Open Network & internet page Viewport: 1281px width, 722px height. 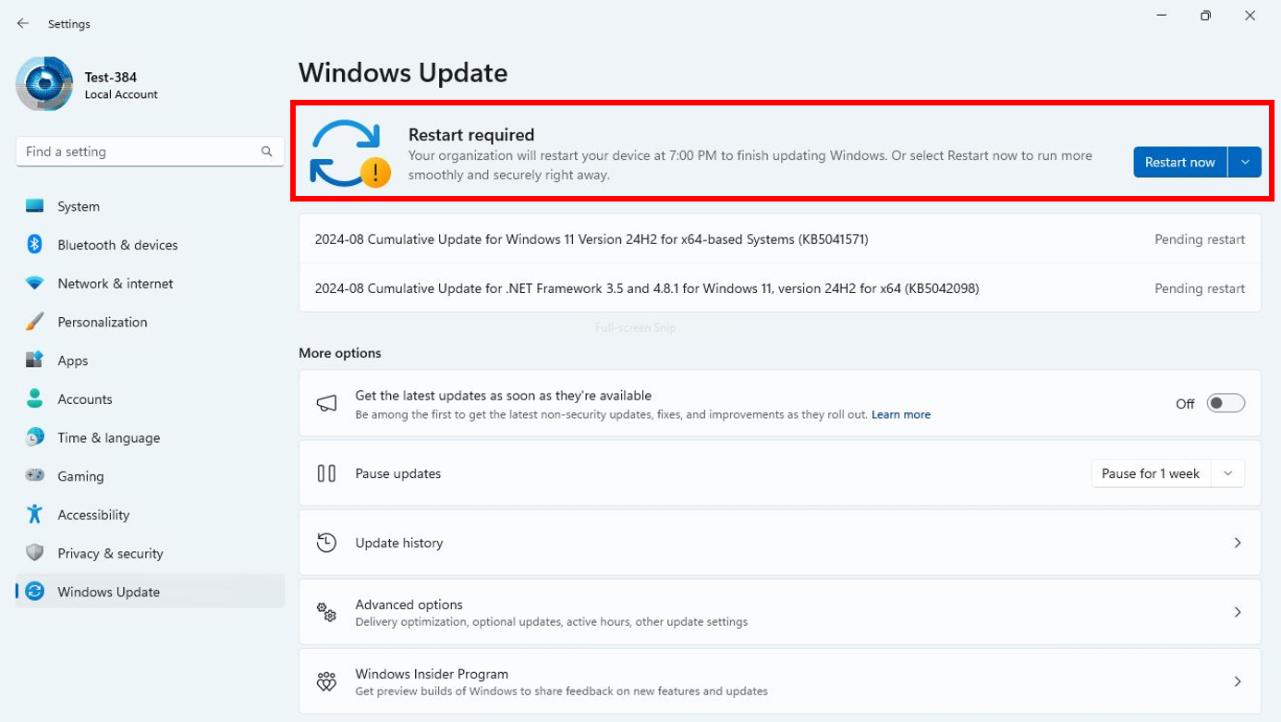(x=150, y=284)
